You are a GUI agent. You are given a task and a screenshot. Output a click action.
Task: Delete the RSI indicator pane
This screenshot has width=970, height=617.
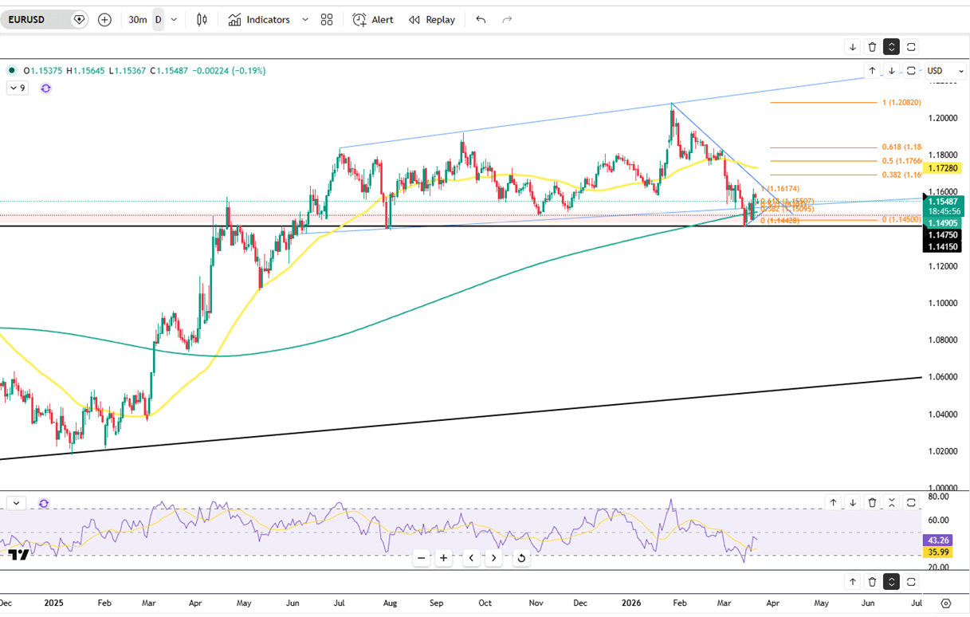(x=872, y=503)
